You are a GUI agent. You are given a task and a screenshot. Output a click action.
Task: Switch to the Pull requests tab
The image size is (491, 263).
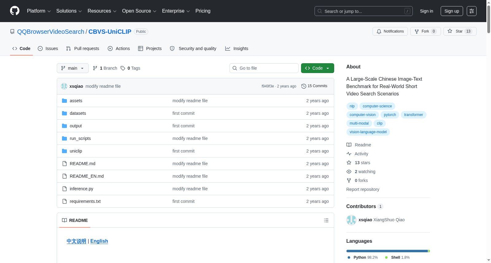click(x=83, y=48)
